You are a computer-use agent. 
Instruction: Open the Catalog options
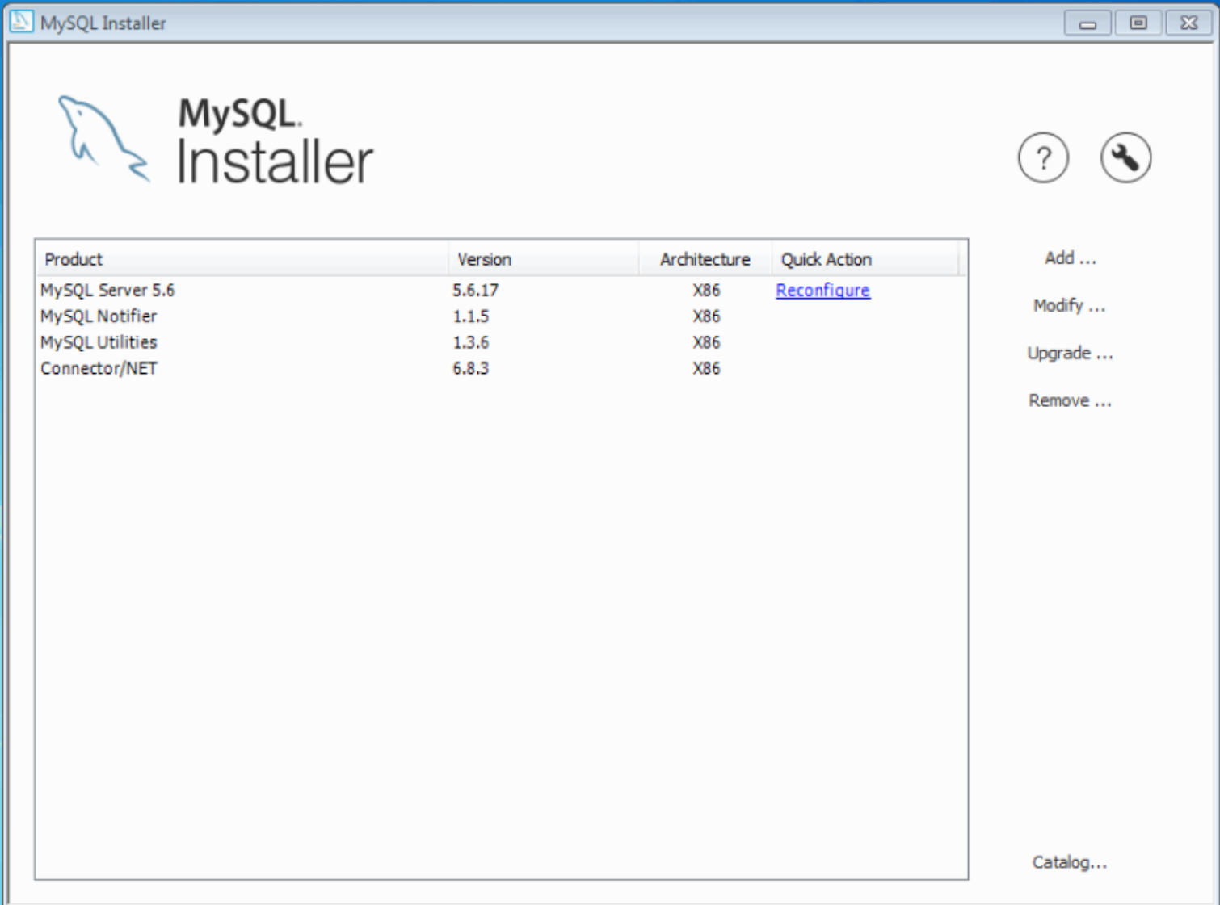pyautogui.click(x=1070, y=862)
